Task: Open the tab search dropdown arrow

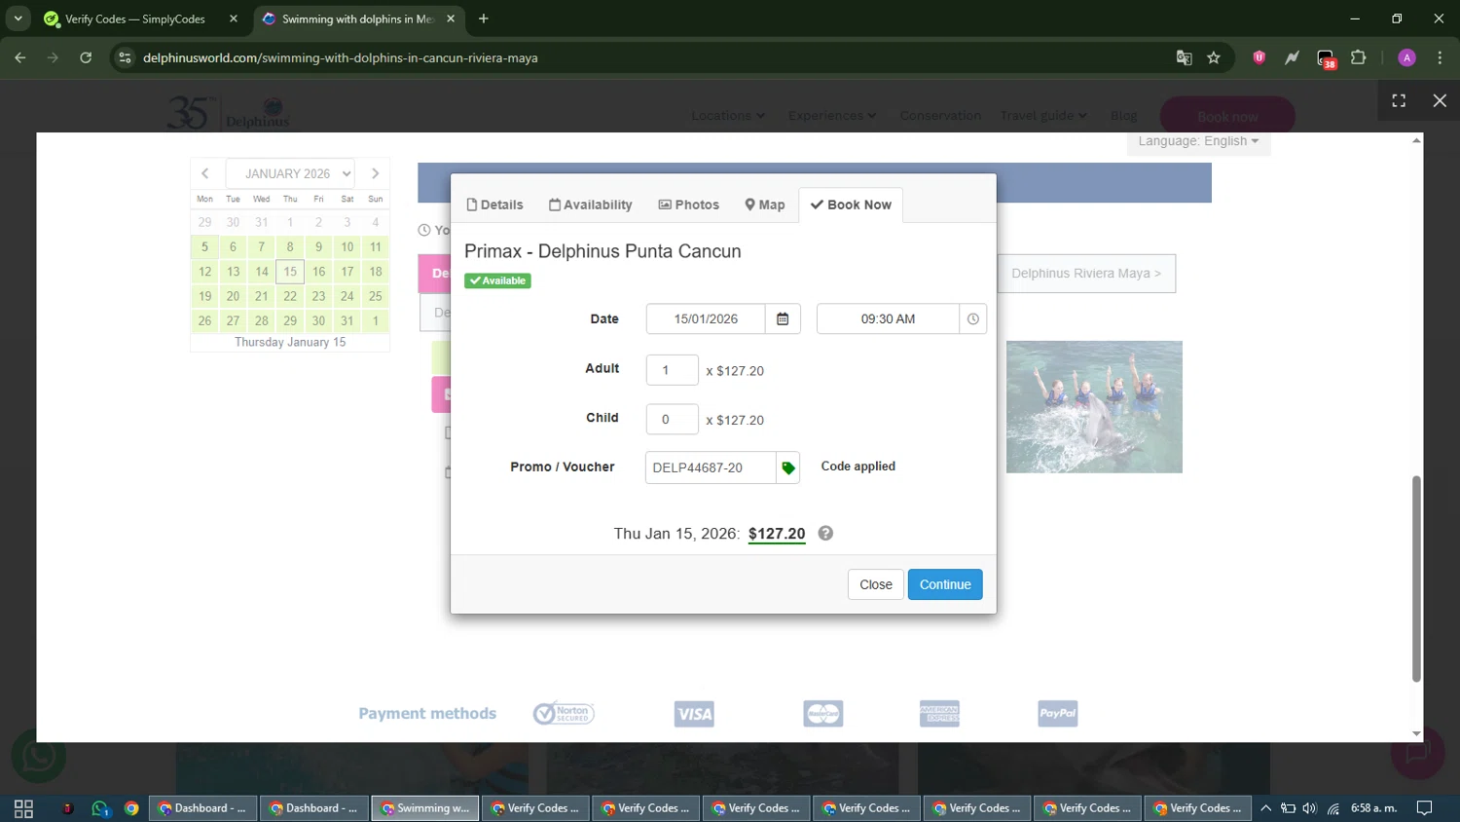Action: (18, 19)
